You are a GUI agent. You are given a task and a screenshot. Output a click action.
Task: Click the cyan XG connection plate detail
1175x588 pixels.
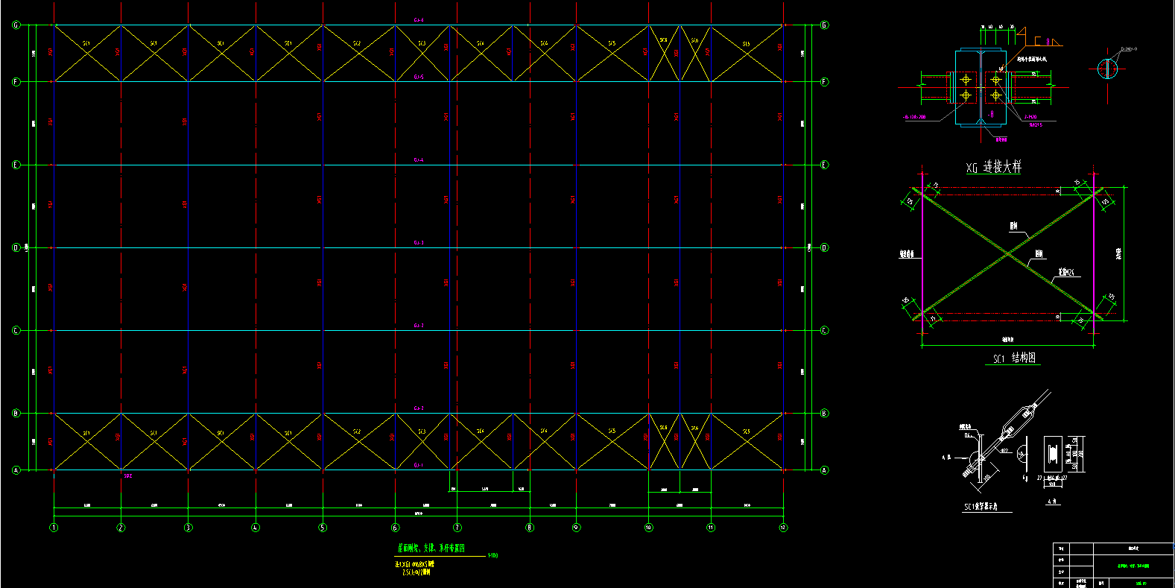coord(981,88)
